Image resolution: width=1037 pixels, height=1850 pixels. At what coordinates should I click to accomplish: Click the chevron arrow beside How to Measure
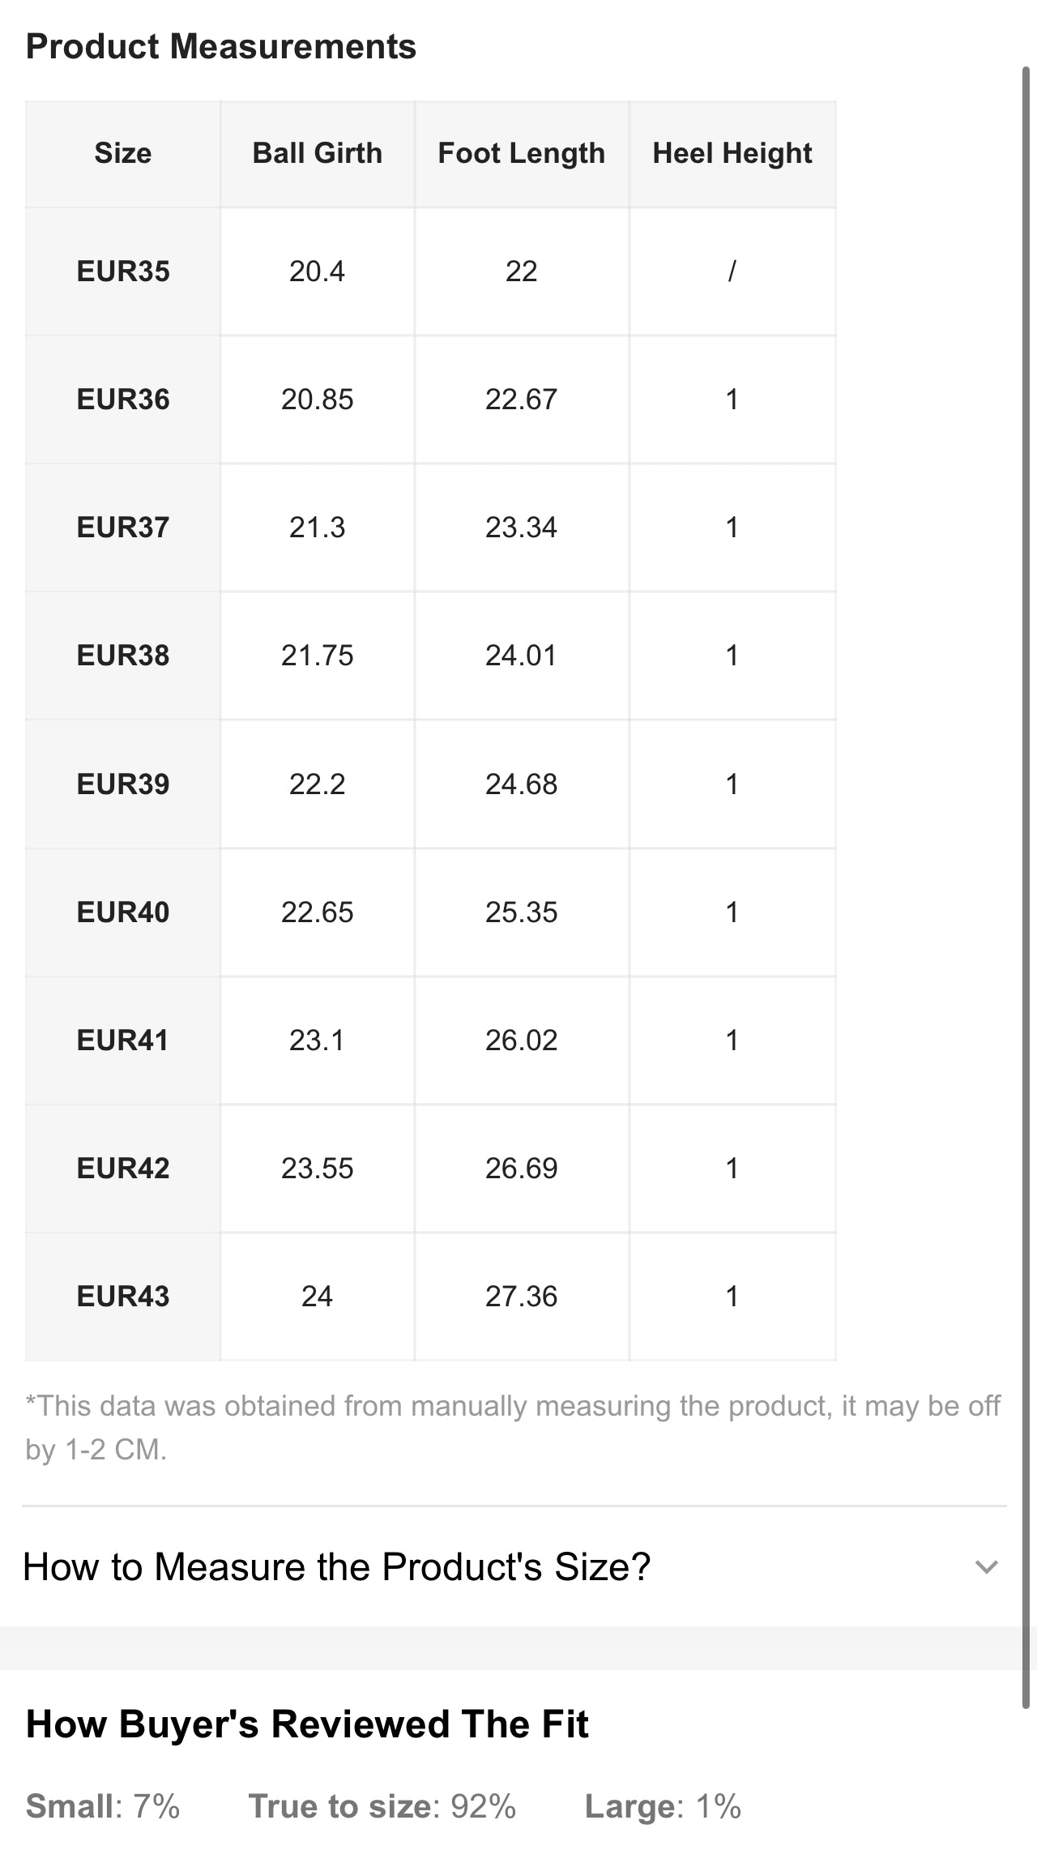pyautogui.click(x=986, y=1567)
